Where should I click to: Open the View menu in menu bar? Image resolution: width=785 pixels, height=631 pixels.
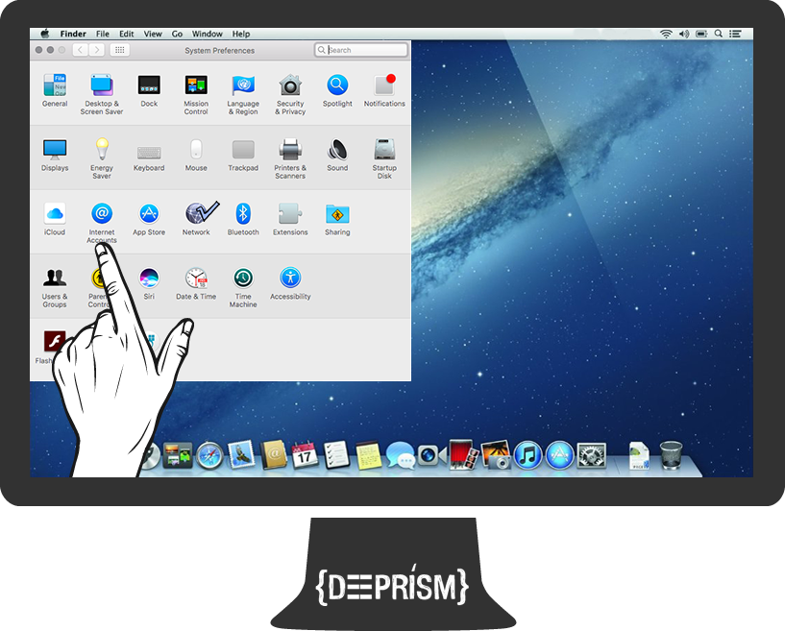click(x=154, y=34)
